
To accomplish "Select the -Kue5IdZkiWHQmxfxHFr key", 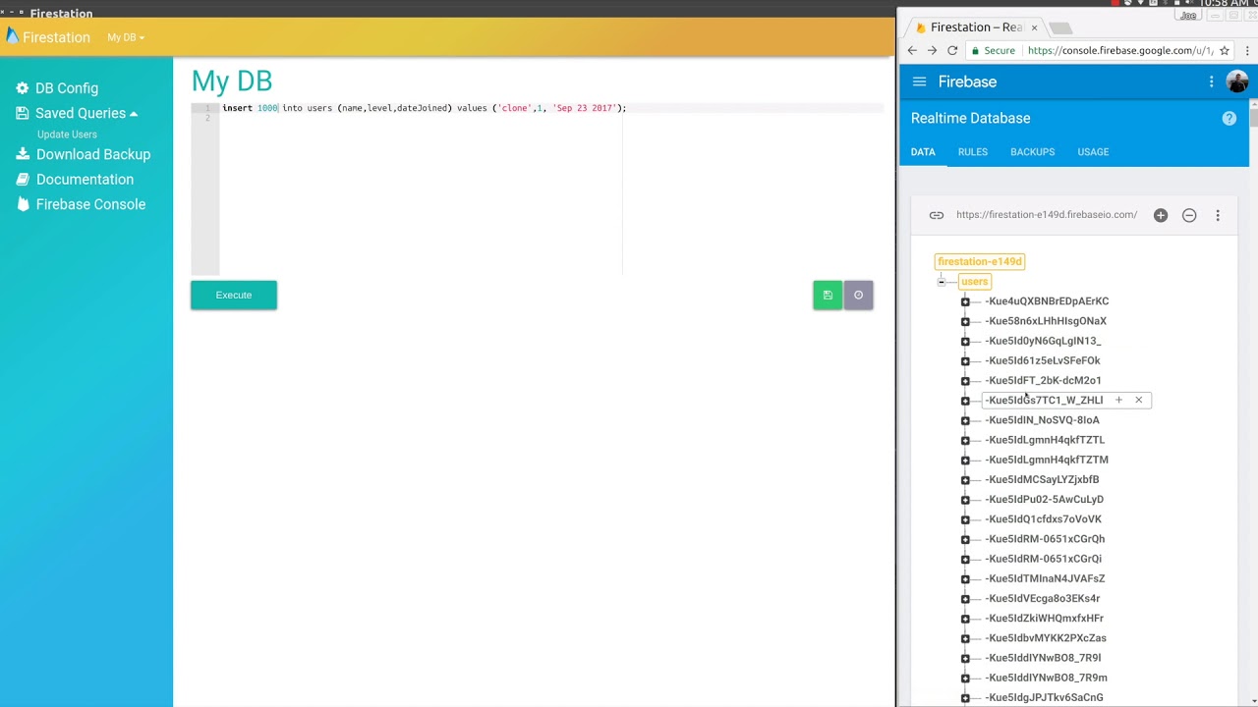I will click(1044, 619).
